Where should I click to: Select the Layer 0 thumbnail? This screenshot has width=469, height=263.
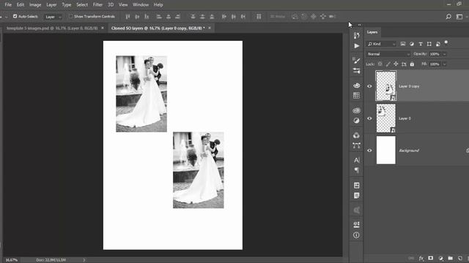coord(386,118)
